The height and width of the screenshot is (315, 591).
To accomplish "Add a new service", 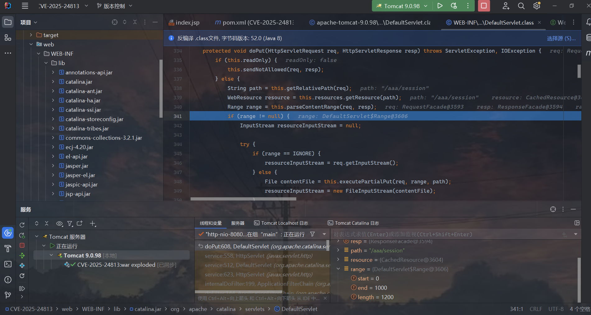I will [x=93, y=223].
